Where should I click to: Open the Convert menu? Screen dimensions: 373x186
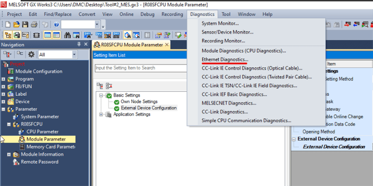(x=87, y=14)
